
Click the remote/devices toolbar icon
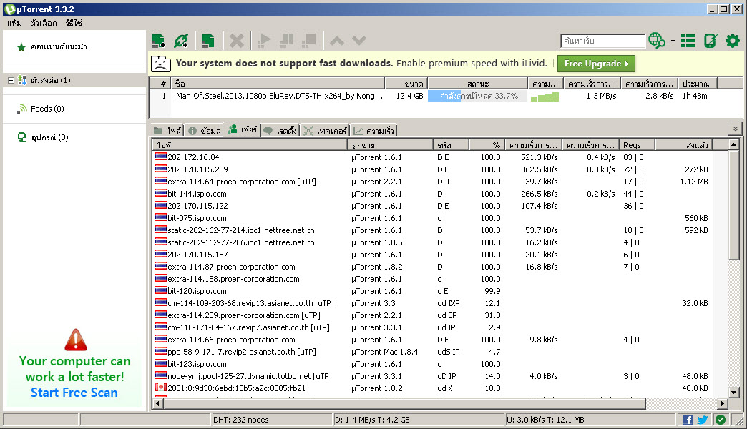pos(711,41)
